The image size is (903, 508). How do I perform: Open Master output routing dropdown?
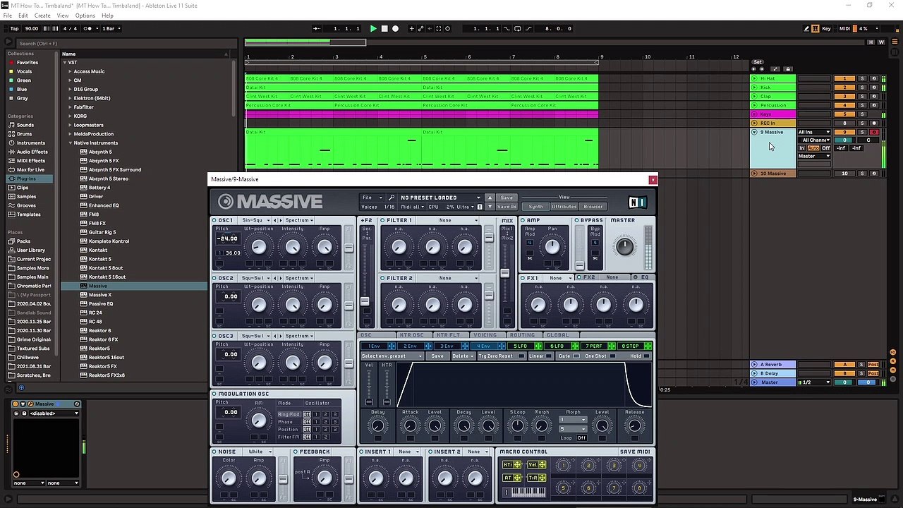[814, 156]
